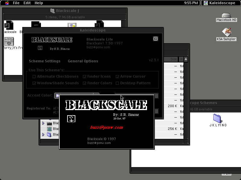241x180 pixels.
Task: Select the cyan waveform icon in list window
Action: coord(49,129)
